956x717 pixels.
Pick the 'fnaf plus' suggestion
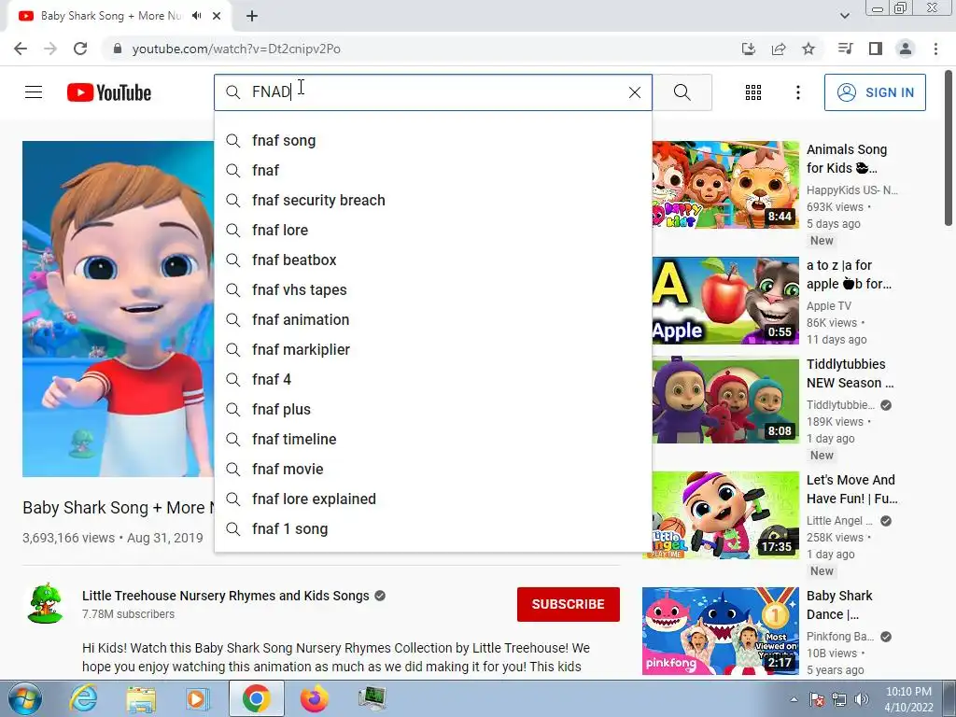433,409
